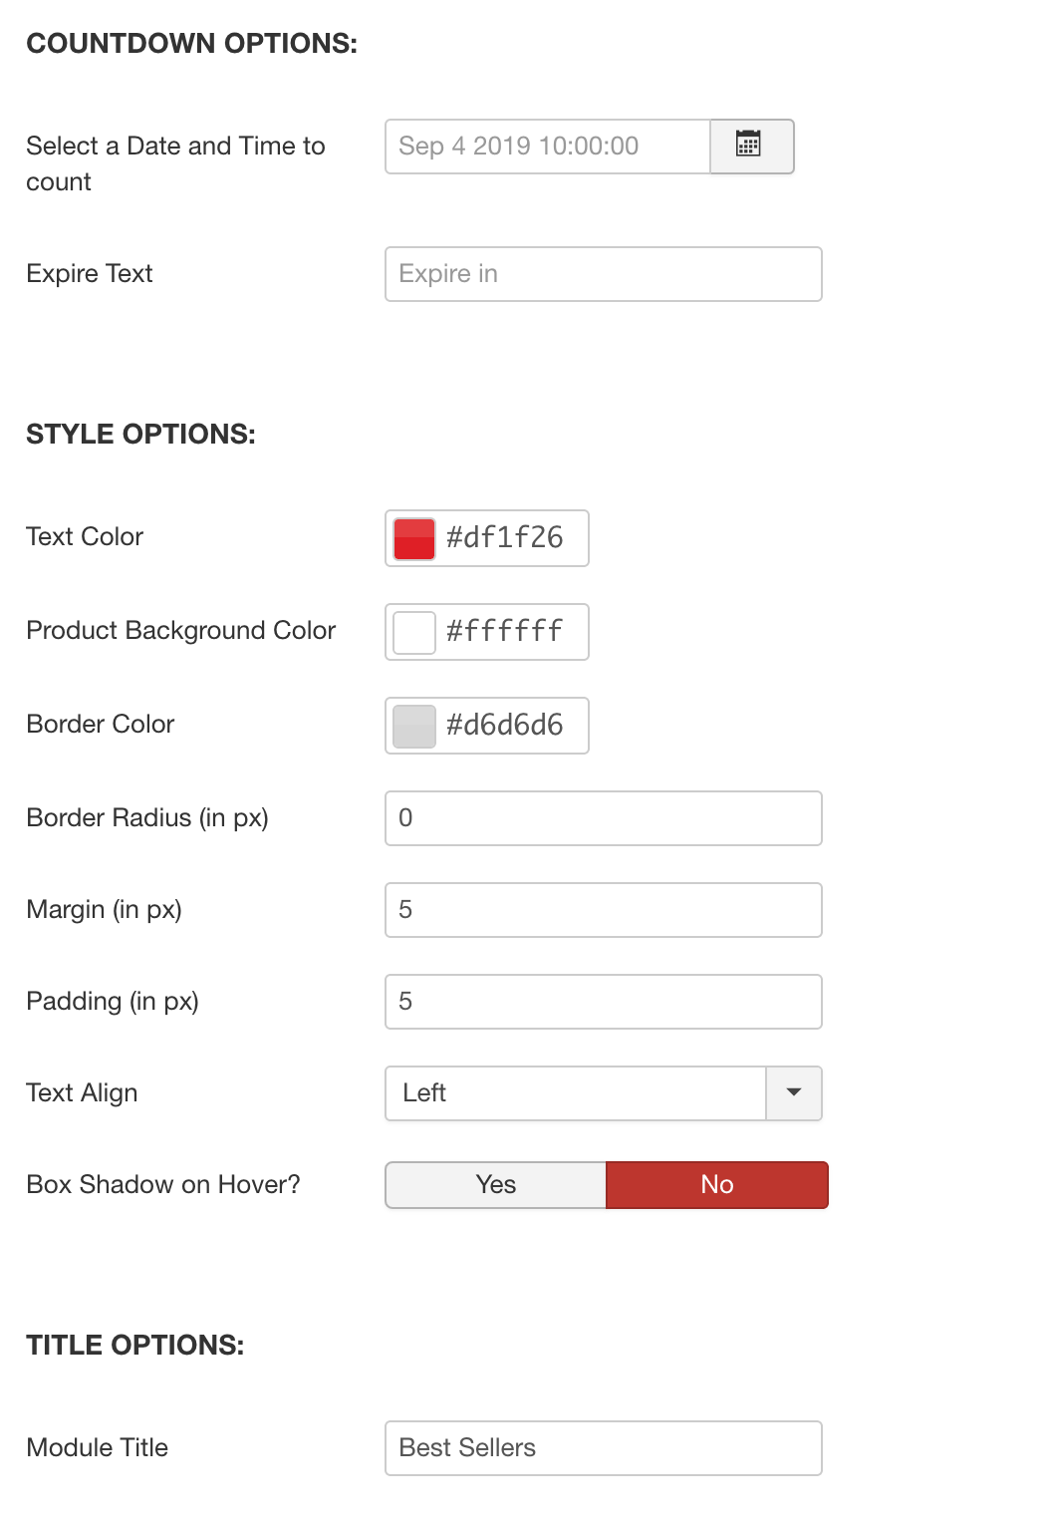Set Box Shadow on Hover to No
Screen dimensions: 1046x1529
(x=717, y=1185)
